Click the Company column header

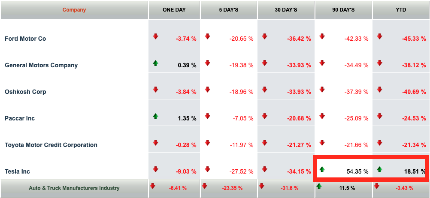[74, 10]
